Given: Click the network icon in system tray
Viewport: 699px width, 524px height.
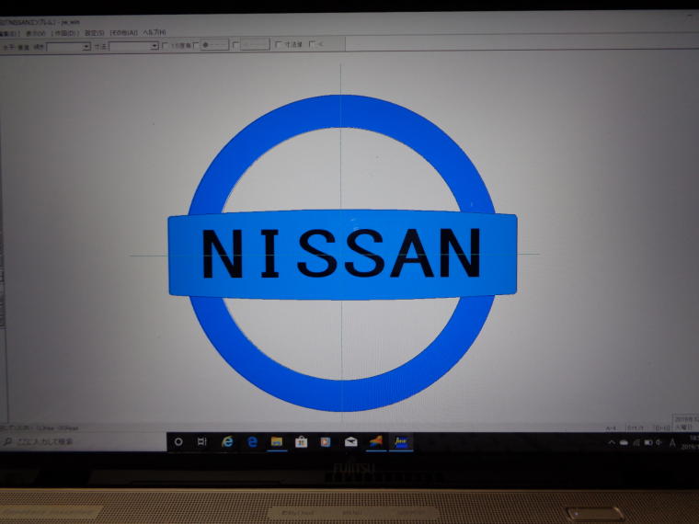Looking at the screenshot, I should click(x=636, y=442).
